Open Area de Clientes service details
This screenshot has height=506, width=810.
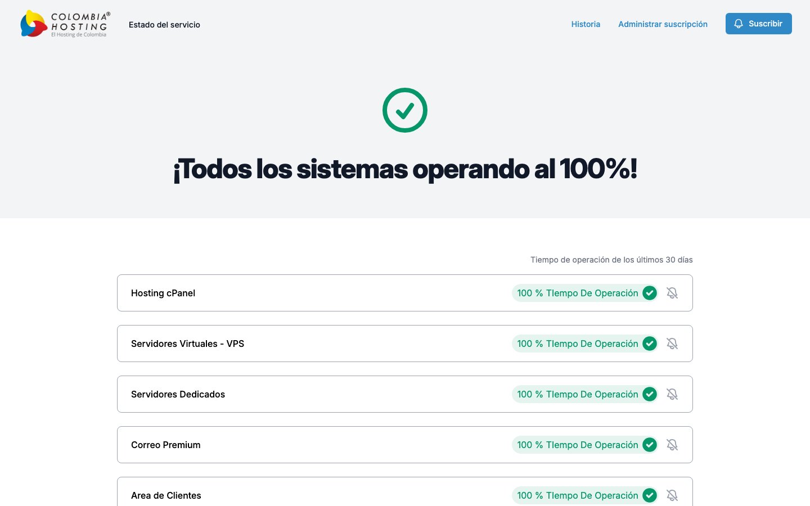166,495
